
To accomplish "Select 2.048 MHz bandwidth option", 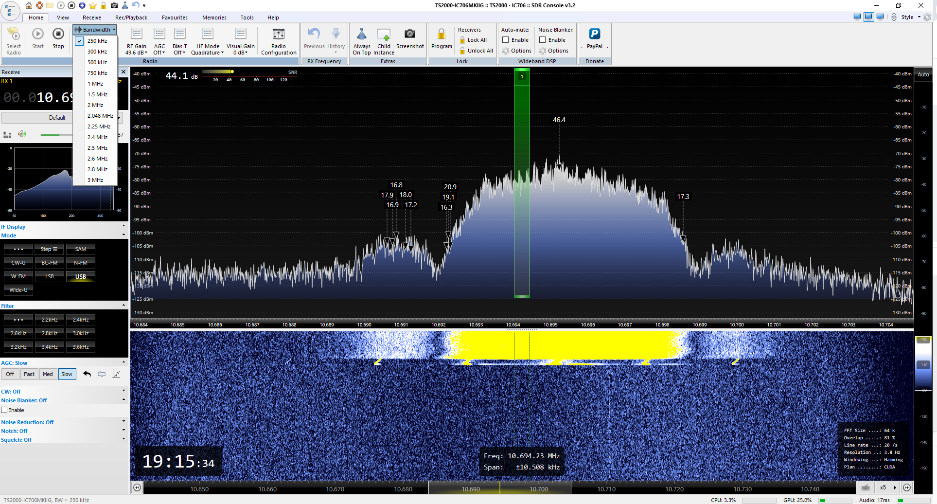I will 100,116.
